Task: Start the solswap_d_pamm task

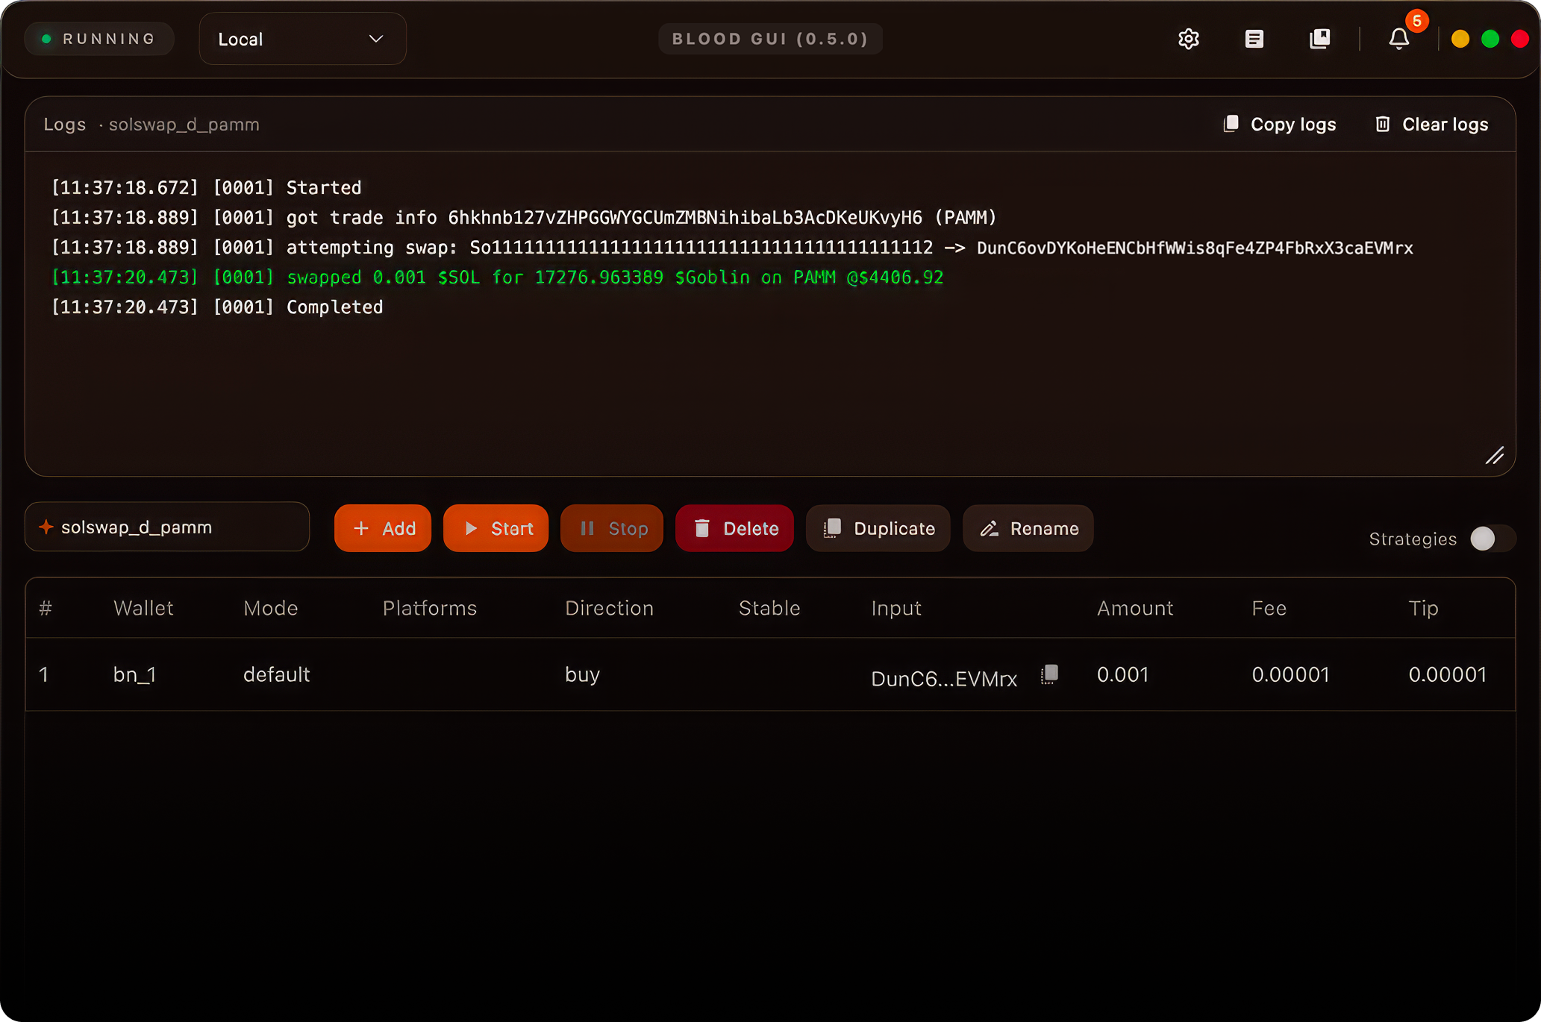Action: (496, 528)
